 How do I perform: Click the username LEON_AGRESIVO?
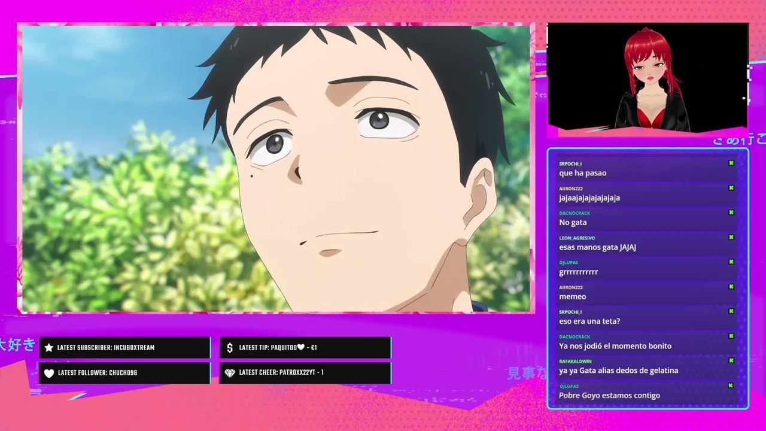[577, 238]
